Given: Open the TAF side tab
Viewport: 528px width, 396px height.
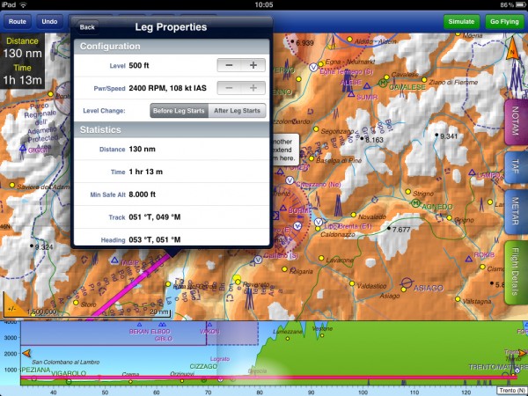Looking at the screenshot, I should click(x=515, y=166).
